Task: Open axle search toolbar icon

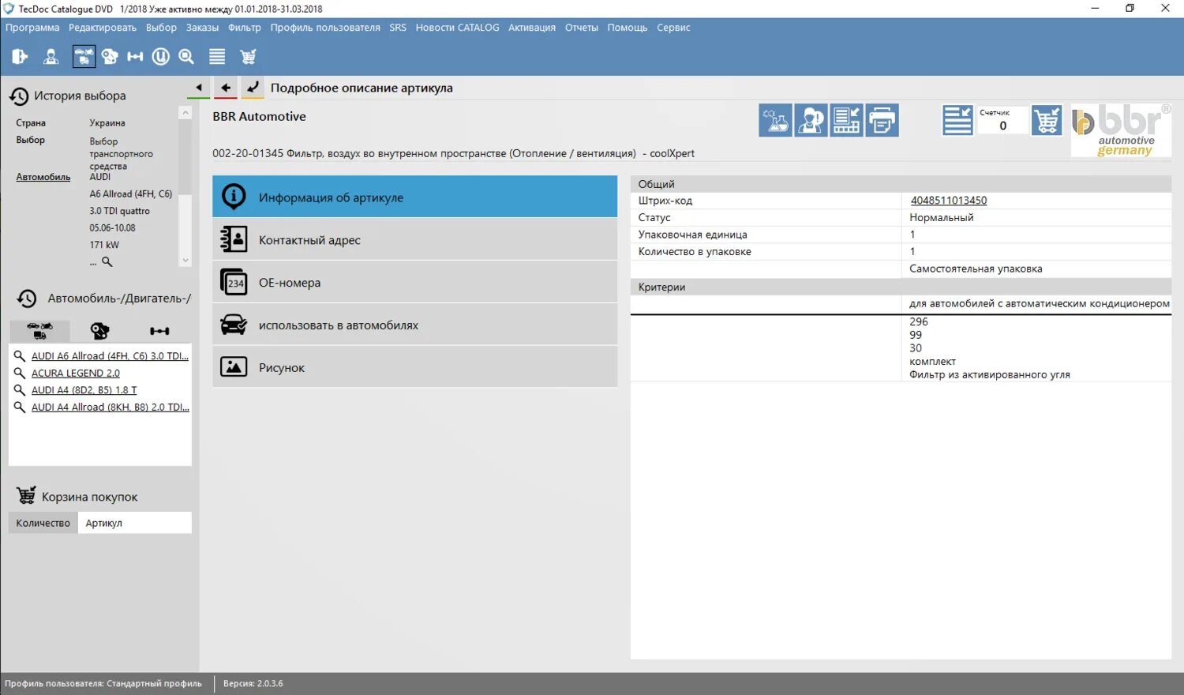Action: (x=136, y=57)
